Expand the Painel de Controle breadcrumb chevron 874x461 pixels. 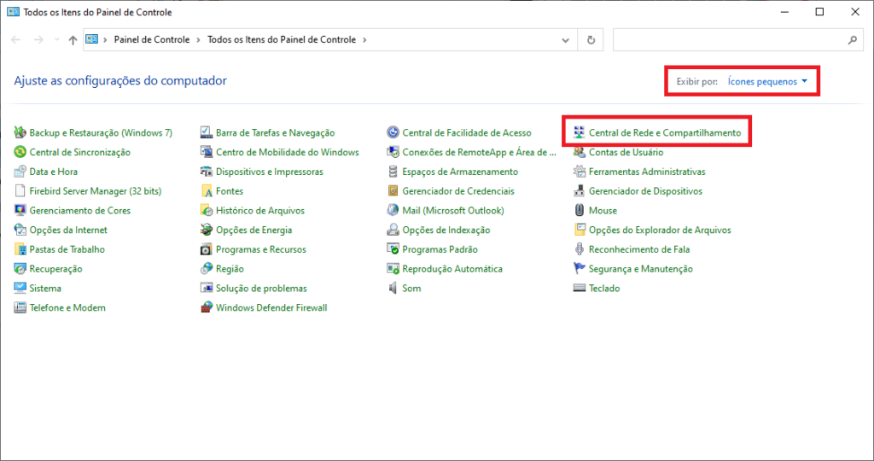coord(198,40)
